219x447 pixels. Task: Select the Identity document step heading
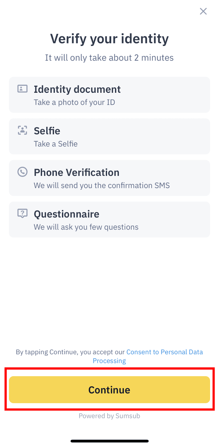point(77,89)
